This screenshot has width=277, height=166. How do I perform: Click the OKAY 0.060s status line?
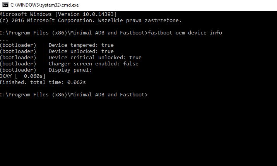[x=22, y=76]
